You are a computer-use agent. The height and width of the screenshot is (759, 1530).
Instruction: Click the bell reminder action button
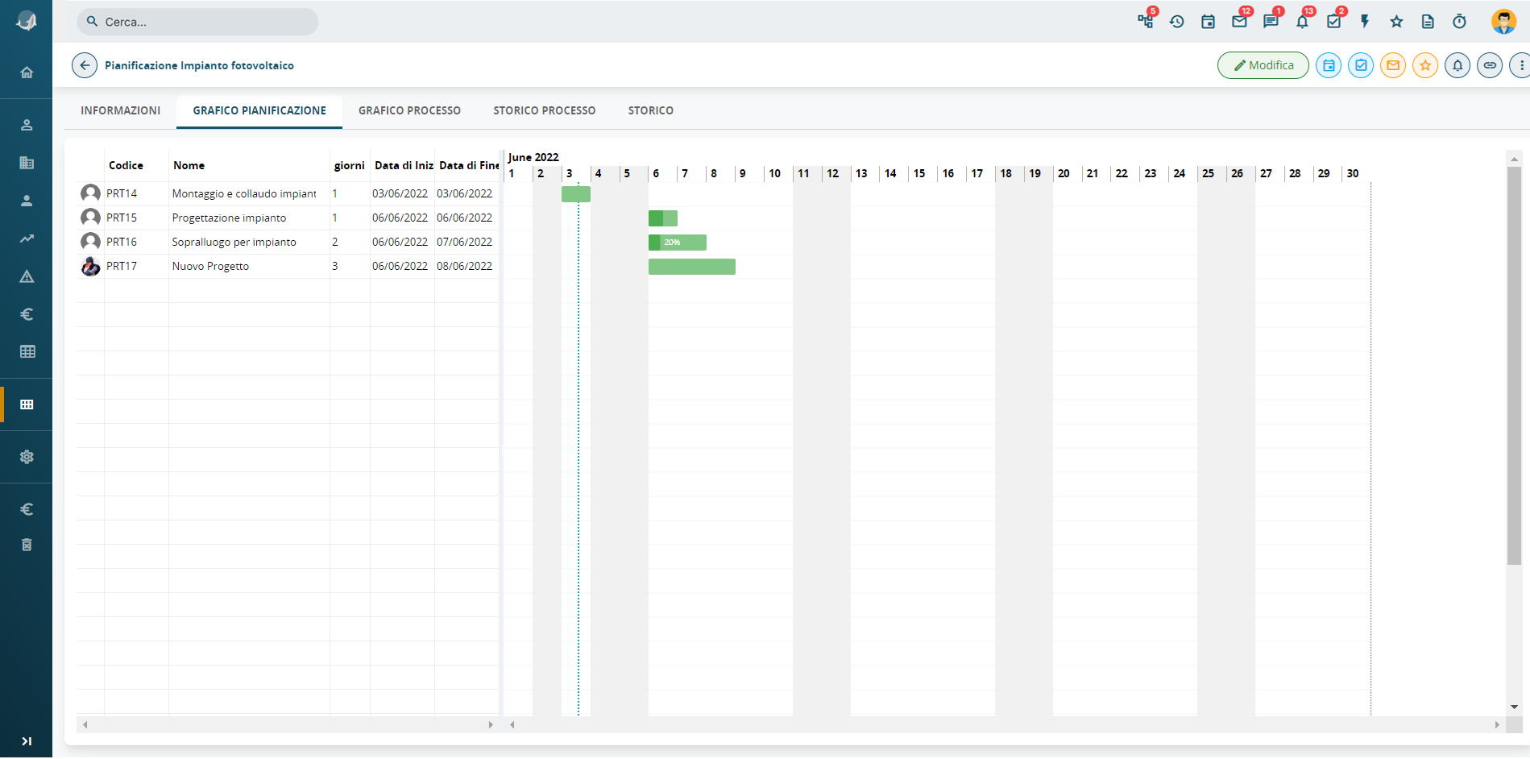pos(1457,65)
